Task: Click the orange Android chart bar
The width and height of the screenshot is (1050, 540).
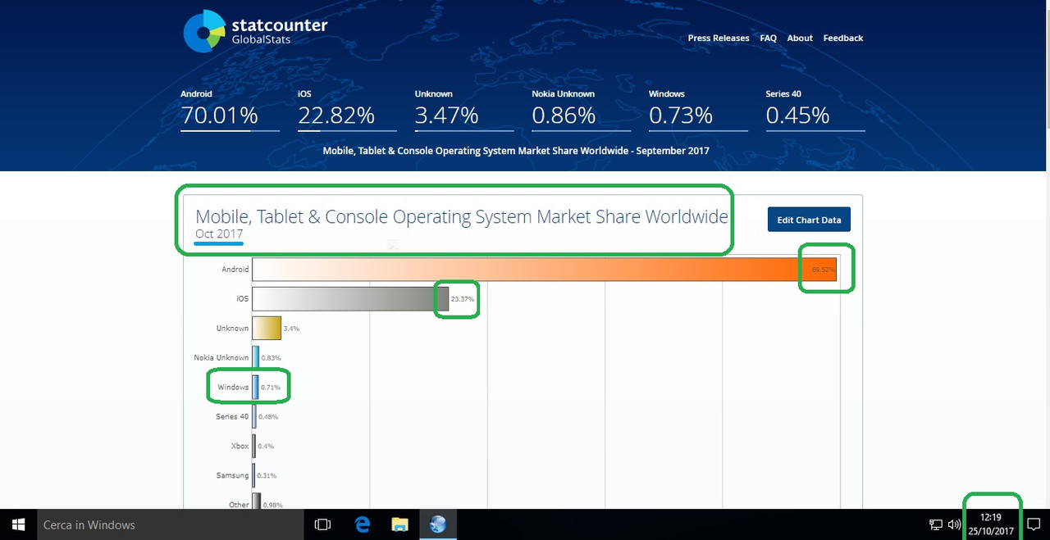Action: coord(544,269)
